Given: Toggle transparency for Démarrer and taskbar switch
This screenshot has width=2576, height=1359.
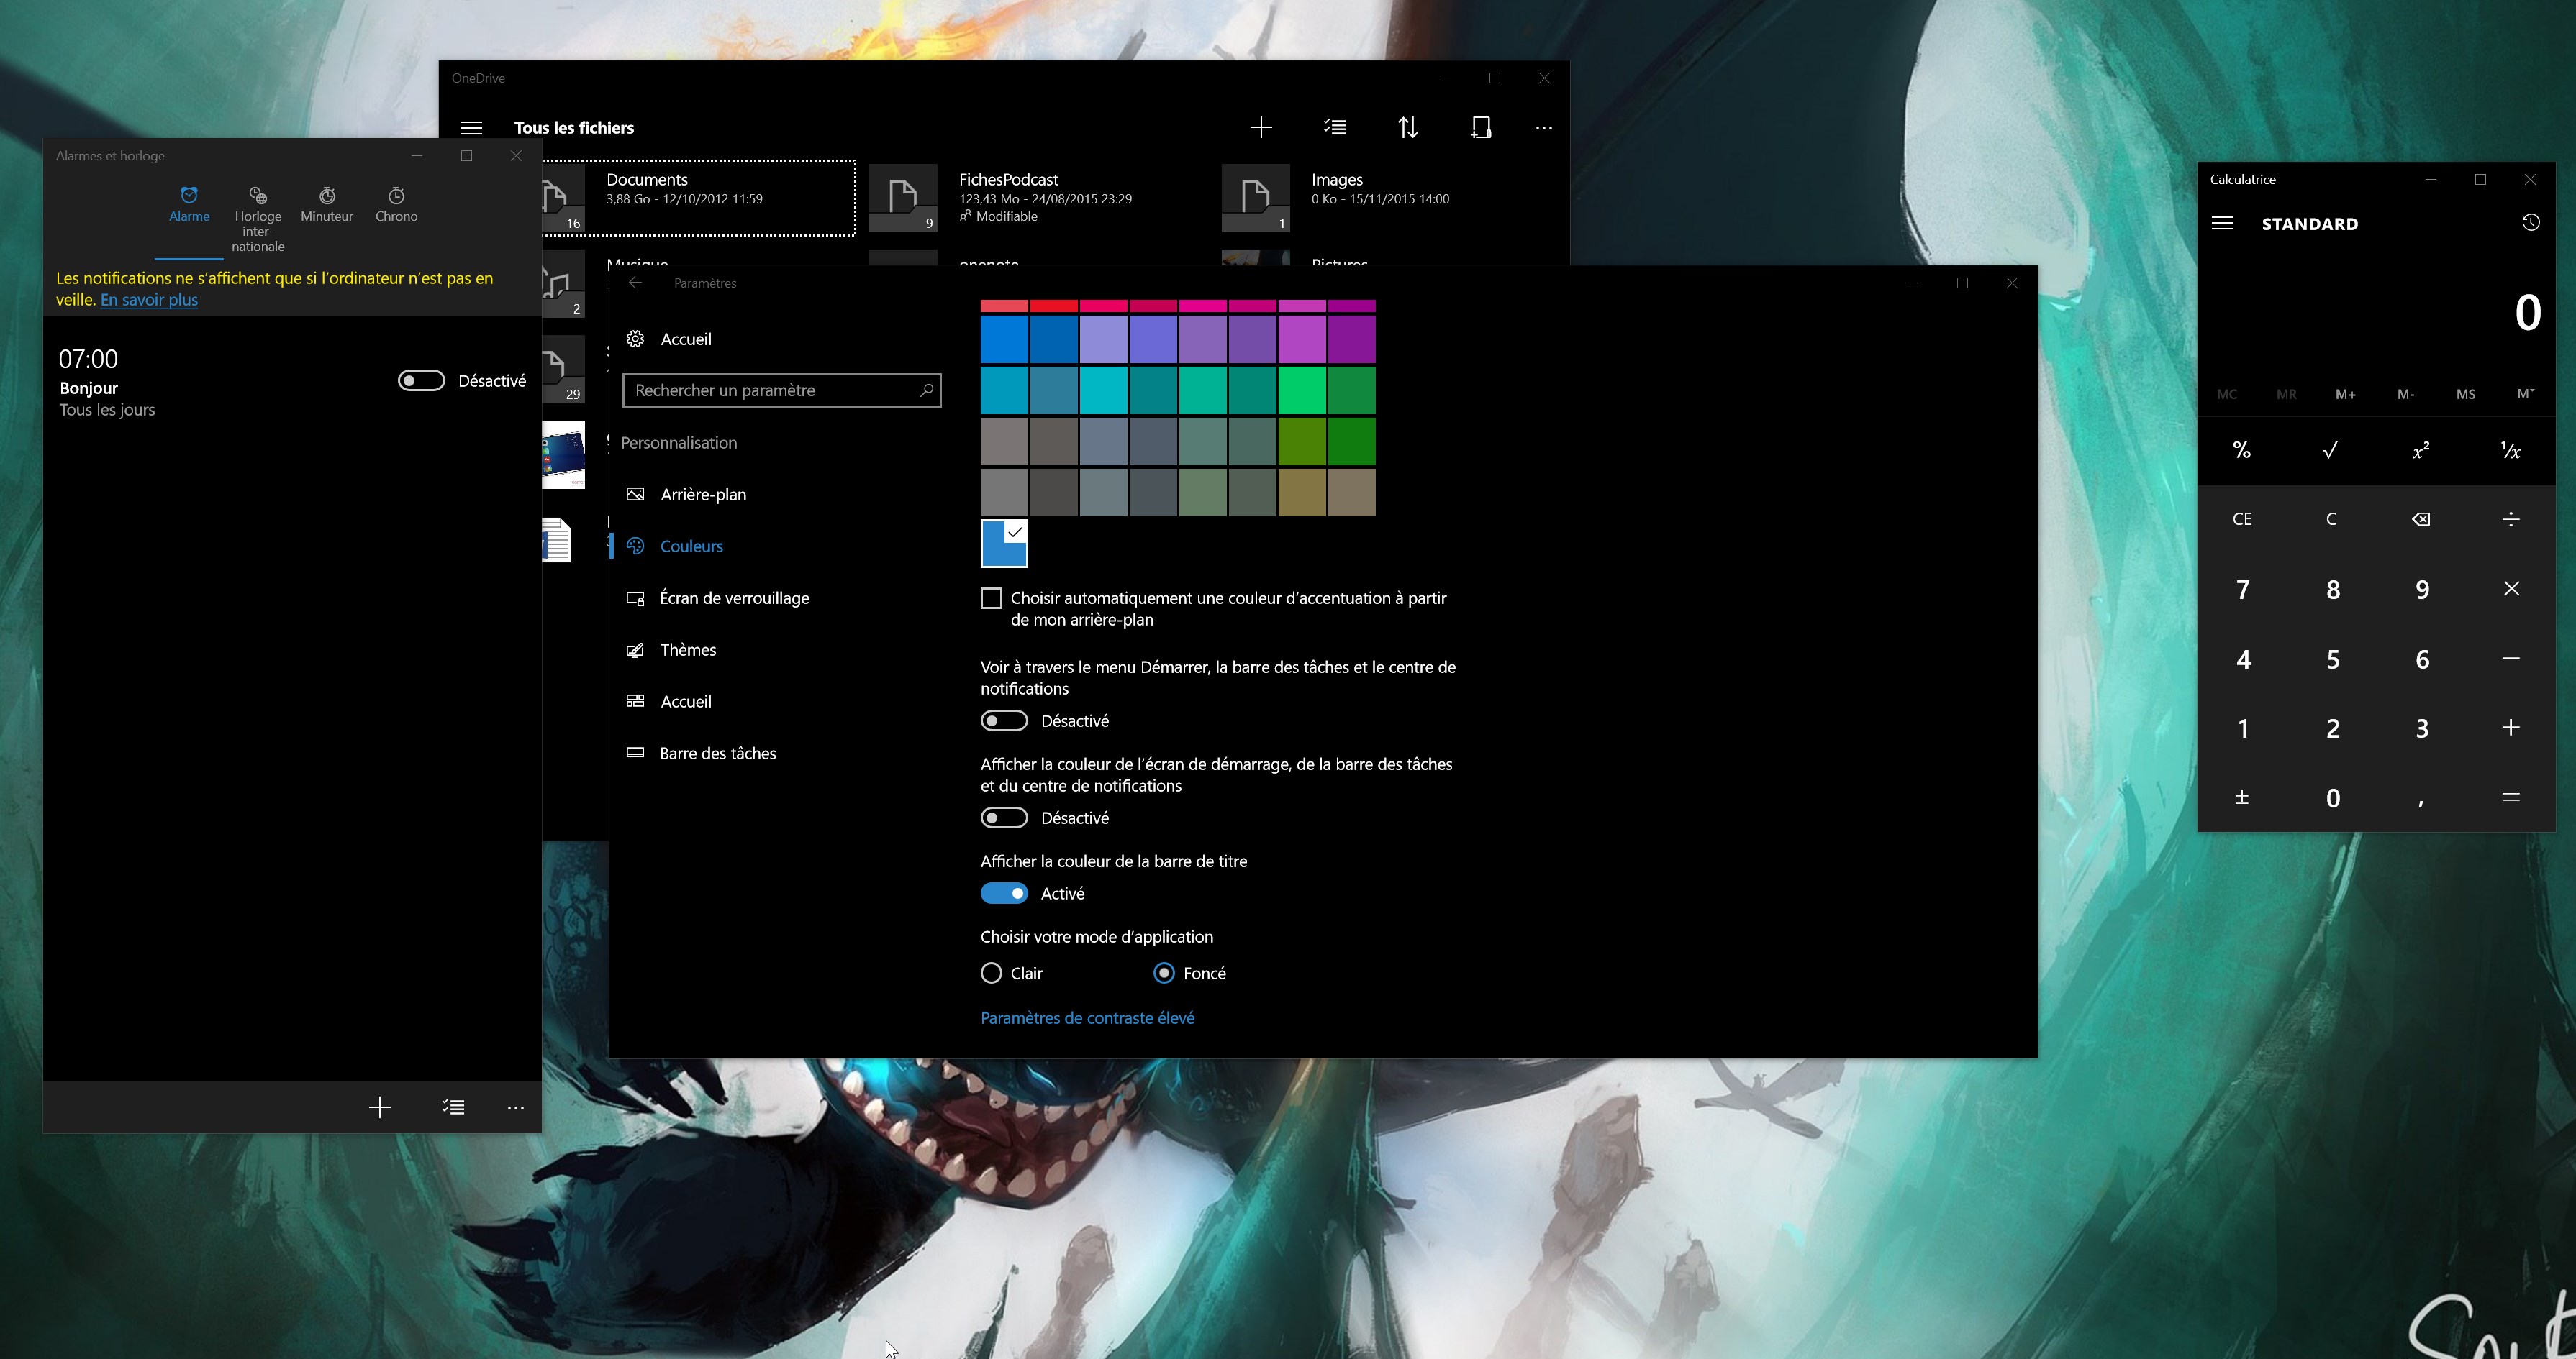Looking at the screenshot, I should coord(1004,720).
